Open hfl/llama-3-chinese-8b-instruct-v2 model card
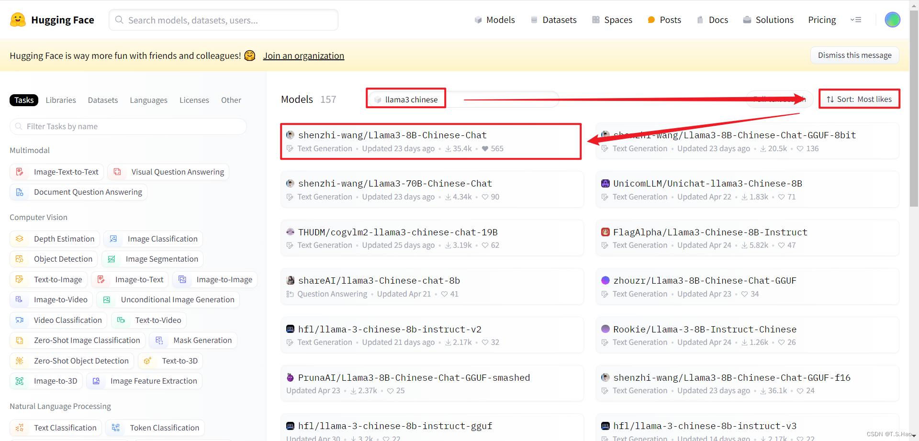Viewport: 919px width, 441px height. [432, 335]
